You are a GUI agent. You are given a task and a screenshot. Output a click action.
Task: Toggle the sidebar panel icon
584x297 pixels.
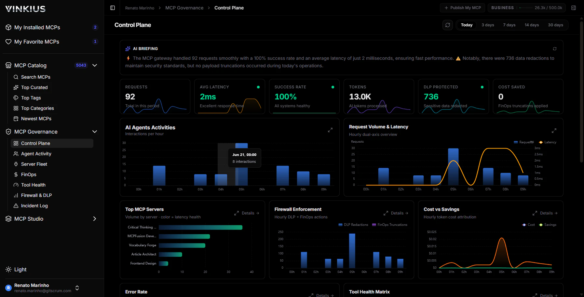[113, 8]
